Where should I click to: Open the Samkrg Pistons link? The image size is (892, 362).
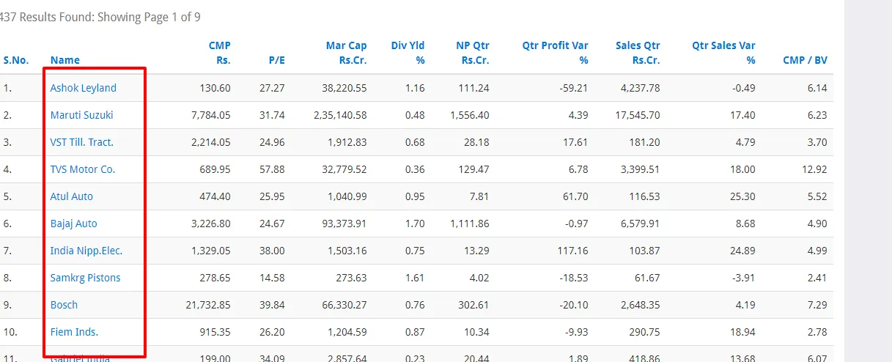[x=85, y=278]
